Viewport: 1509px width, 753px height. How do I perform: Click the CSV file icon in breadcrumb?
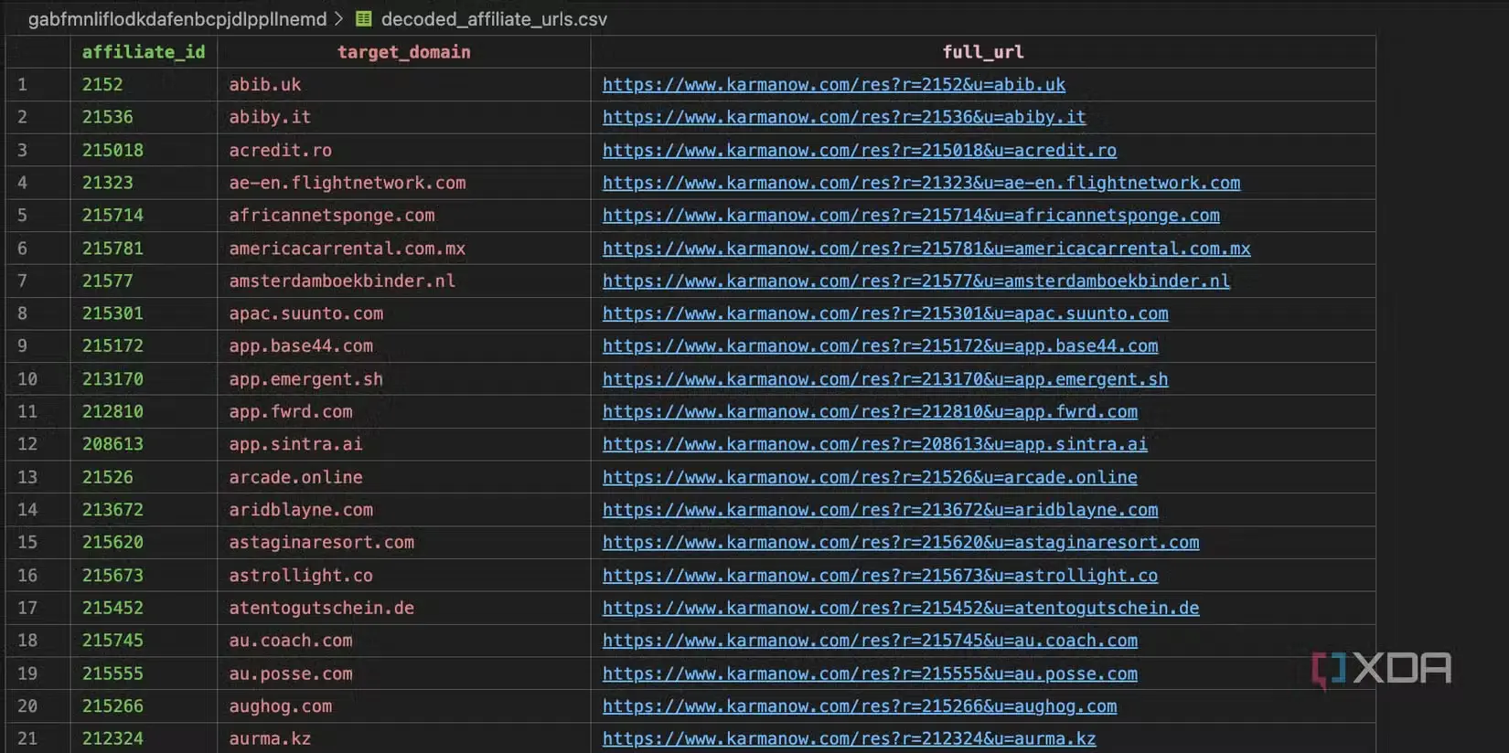coord(363,18)
